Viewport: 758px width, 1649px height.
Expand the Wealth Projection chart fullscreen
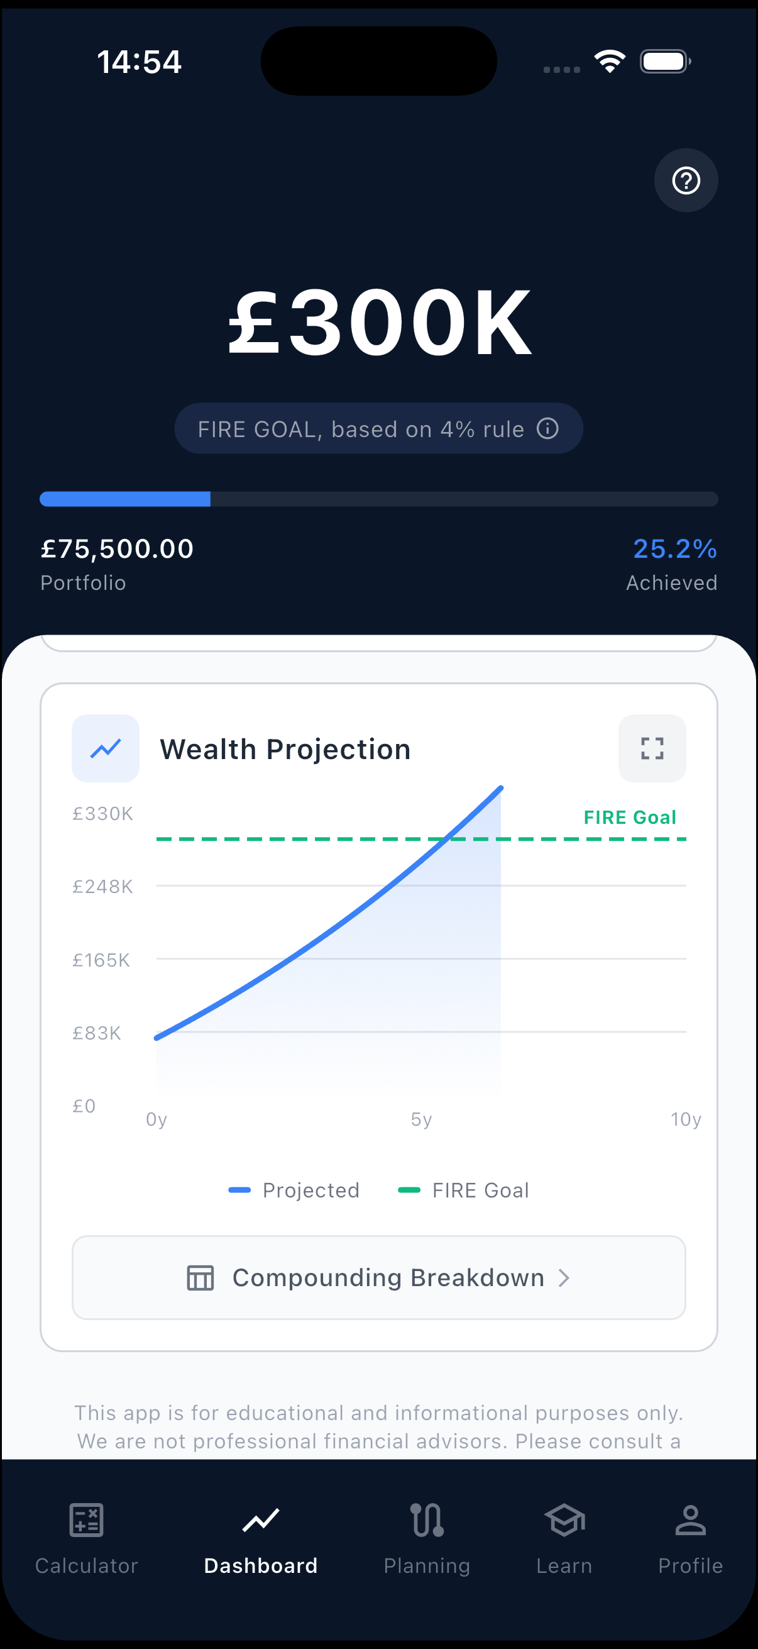tap(652, 748)
